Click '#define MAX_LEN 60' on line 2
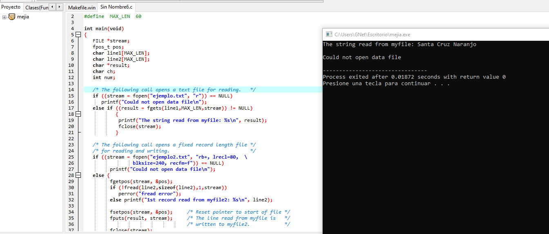549x234 pixels. [113, 16]
